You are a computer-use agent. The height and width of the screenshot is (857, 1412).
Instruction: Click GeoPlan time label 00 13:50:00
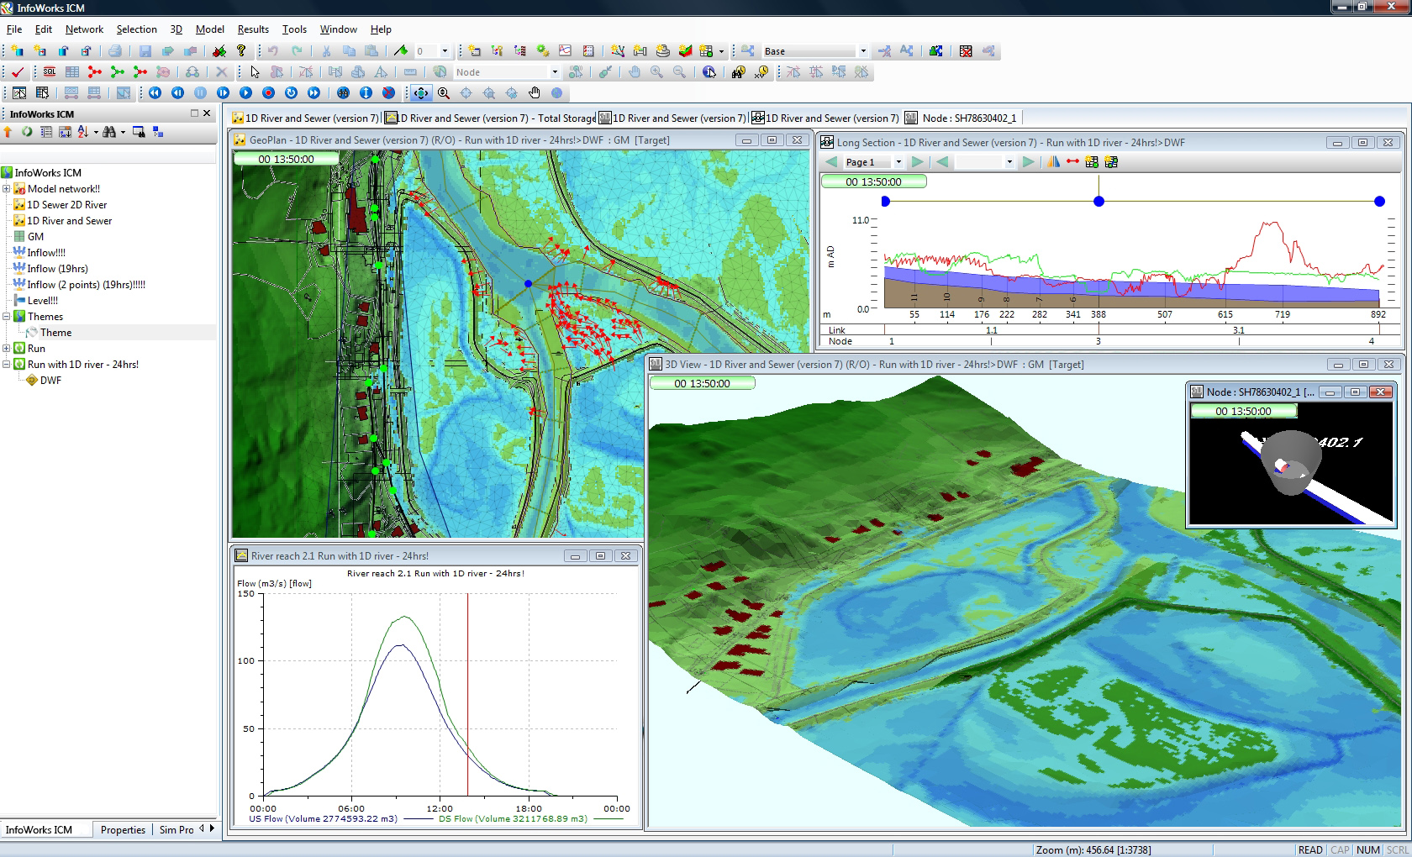point(286,159)
